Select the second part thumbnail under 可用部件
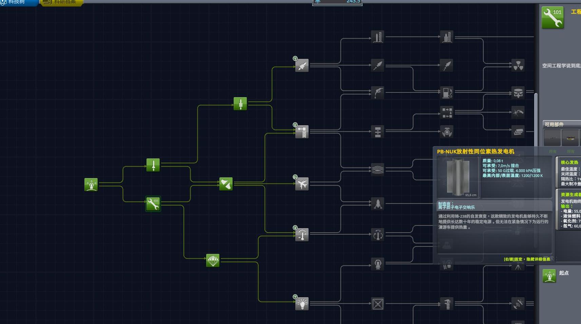The height and width of the screenshot is (324, 581). tap(570, 138)
